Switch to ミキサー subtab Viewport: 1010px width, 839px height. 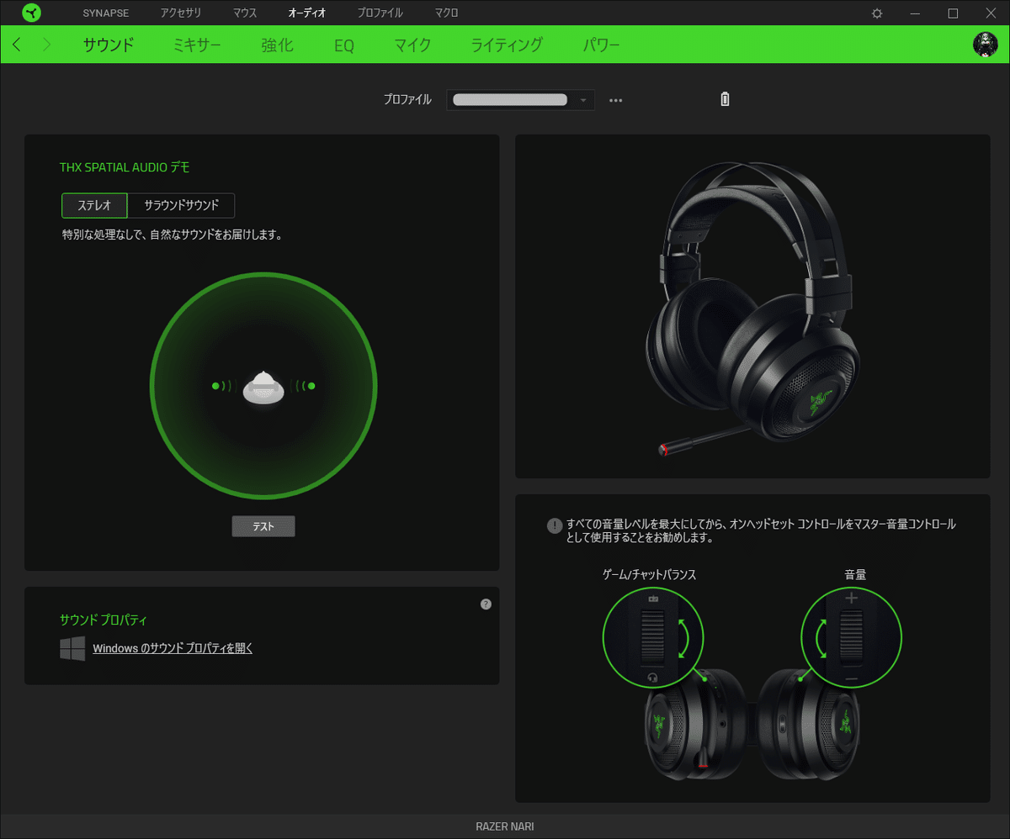pyautogui.click(x=197, y=45)
